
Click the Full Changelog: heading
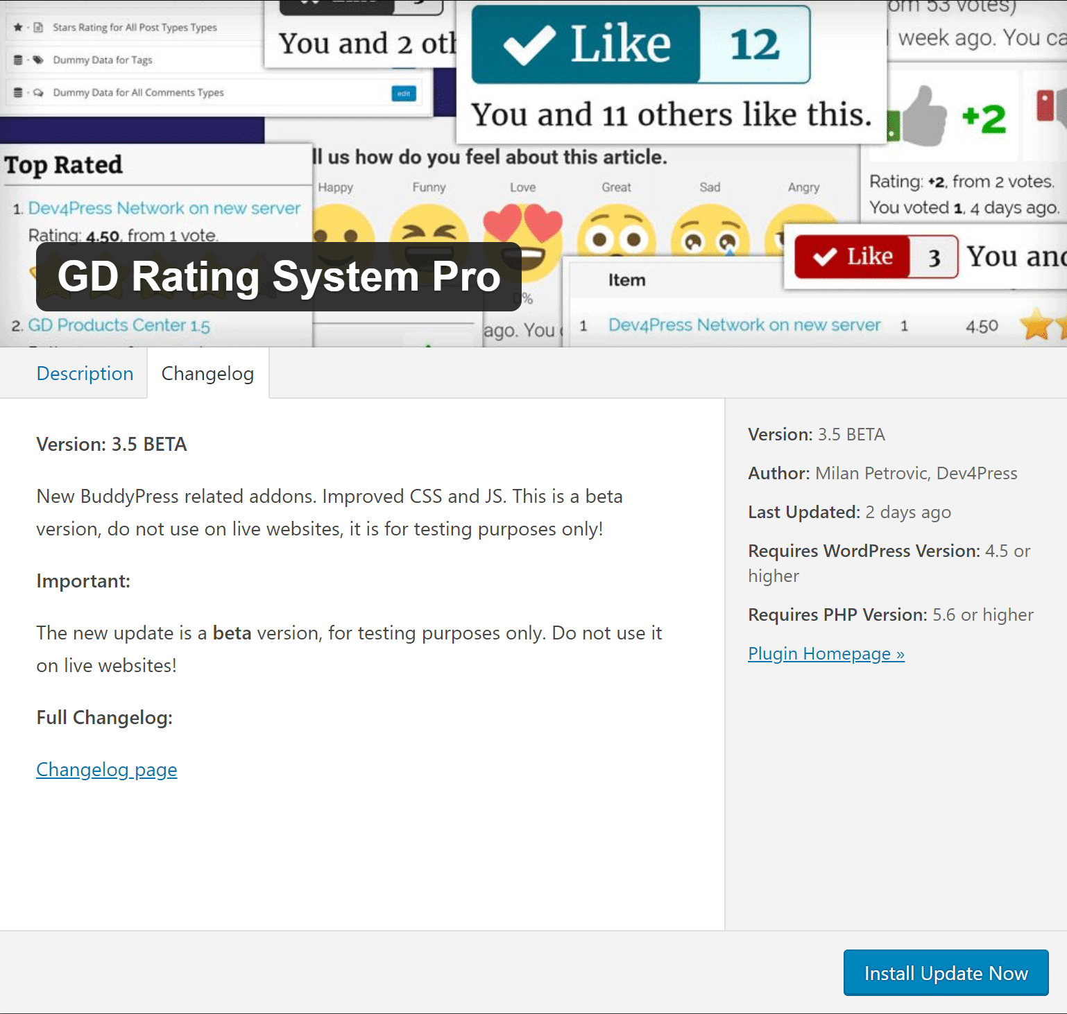point(104,717)
